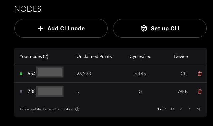Click the Add CLI node button
The width and height of the screenshot is (213, 126).
pyautogui.click(x=61, y=28)
